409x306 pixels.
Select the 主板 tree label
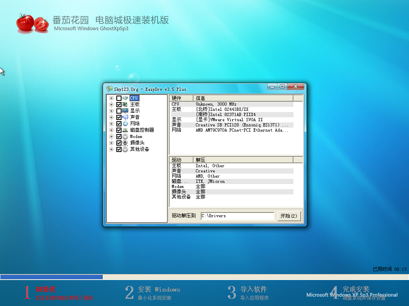(135, 104)
